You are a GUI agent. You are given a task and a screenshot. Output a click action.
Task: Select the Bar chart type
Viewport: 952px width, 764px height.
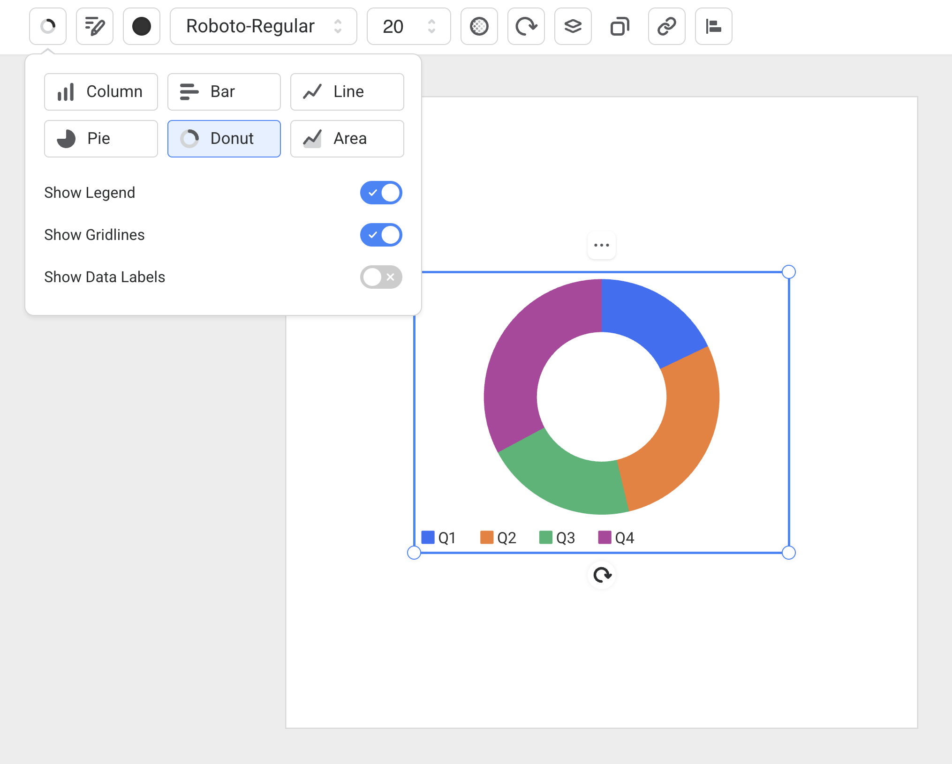pos(224,92)
